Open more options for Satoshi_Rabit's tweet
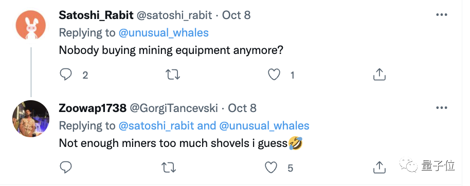 [x=442, y=15]
